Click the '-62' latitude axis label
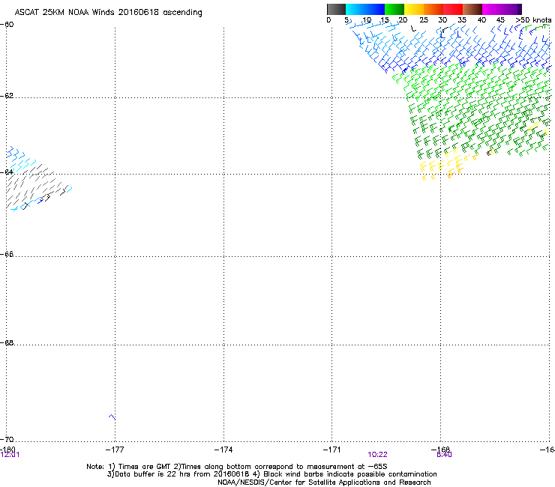 [7, 96]
